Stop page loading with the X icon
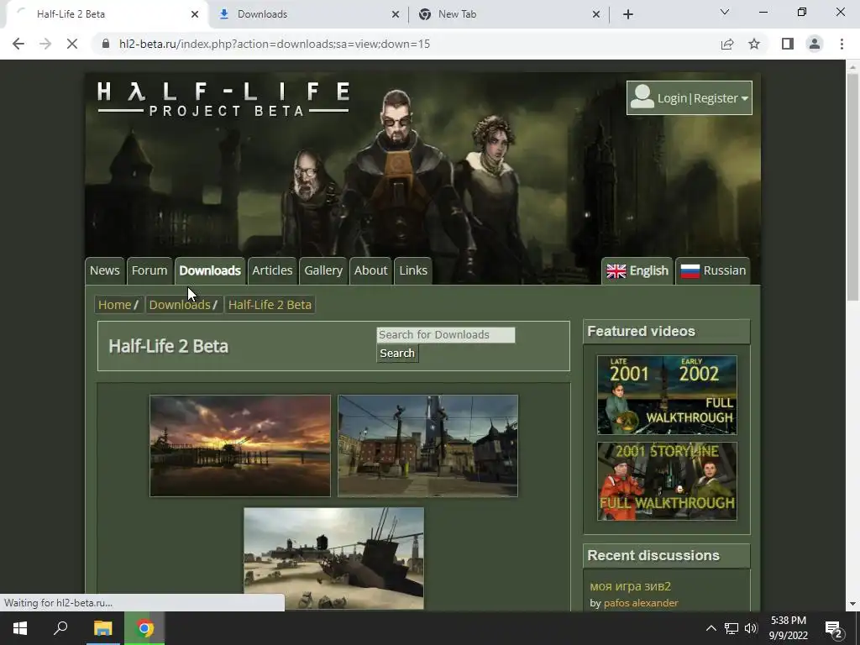 (x=72, y=44)
